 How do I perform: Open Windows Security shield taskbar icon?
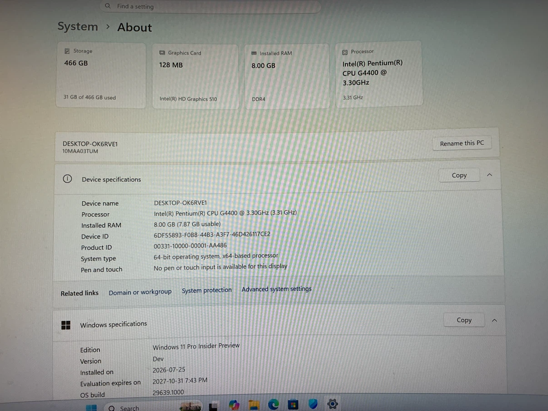point(313,403)
